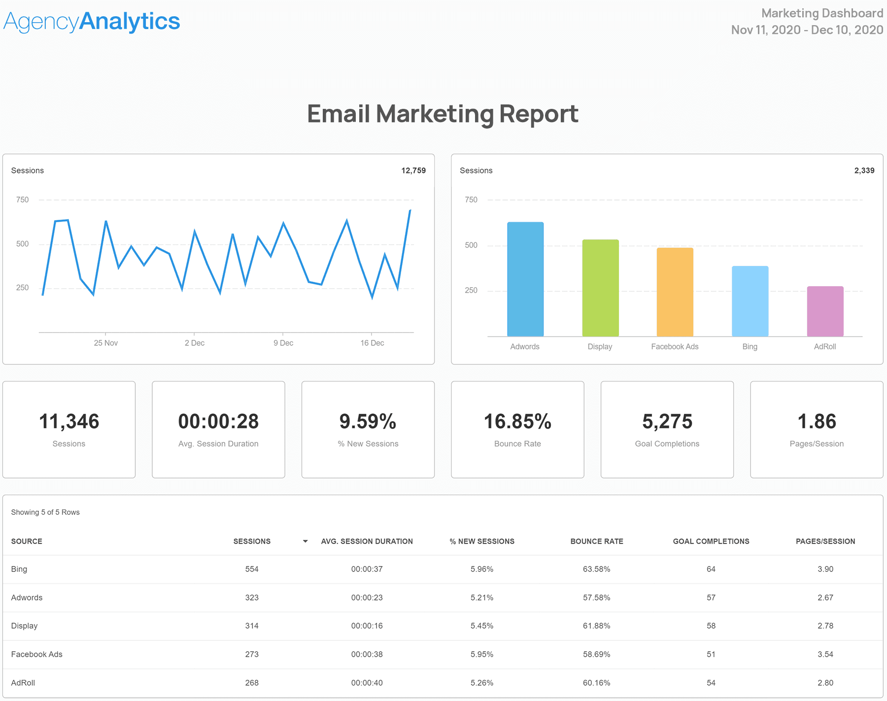887x701 pixels.
Task: Click the 1.86 Pages/Session card
Action: 817,429
